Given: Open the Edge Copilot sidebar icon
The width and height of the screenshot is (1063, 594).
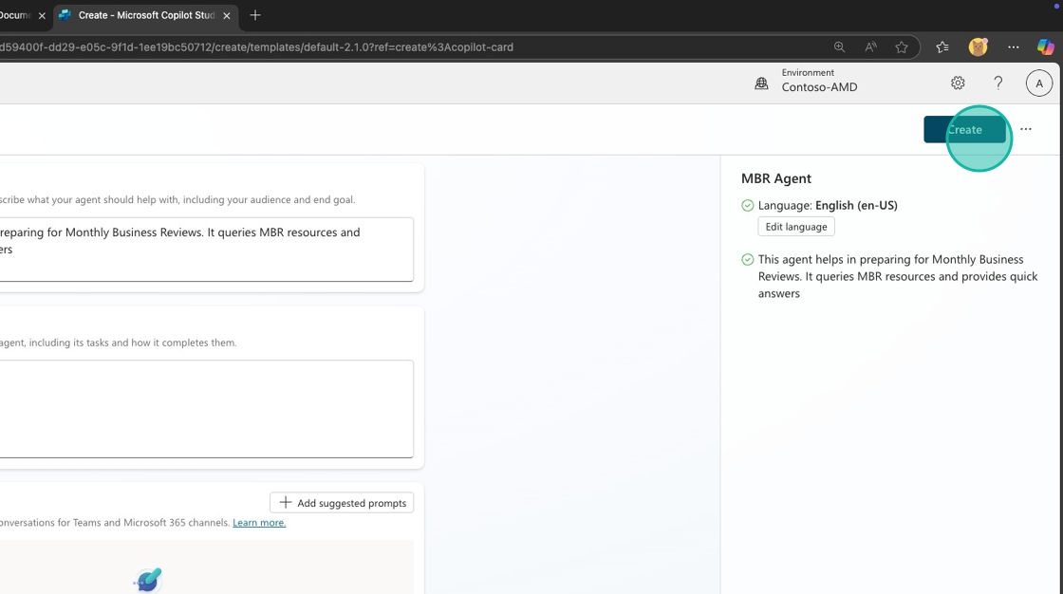Looking at the screenshot, I should 1045,47.
